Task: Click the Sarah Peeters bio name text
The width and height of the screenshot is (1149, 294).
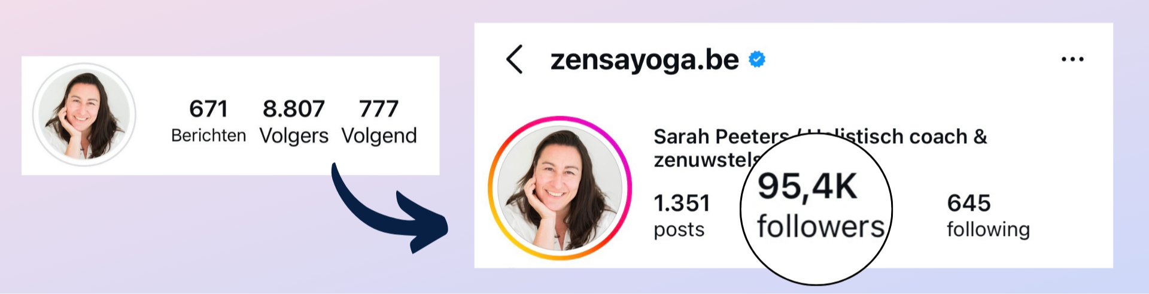Action: [x=721, y=137]
